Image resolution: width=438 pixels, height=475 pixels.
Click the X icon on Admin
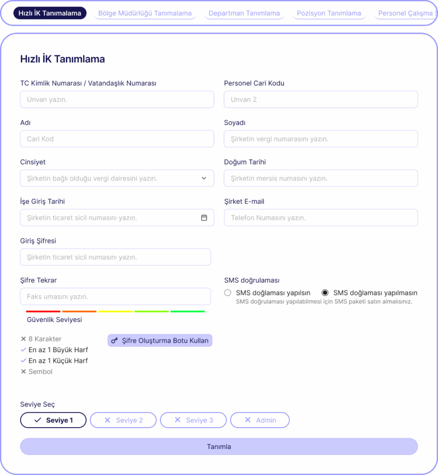pos(248,420)
